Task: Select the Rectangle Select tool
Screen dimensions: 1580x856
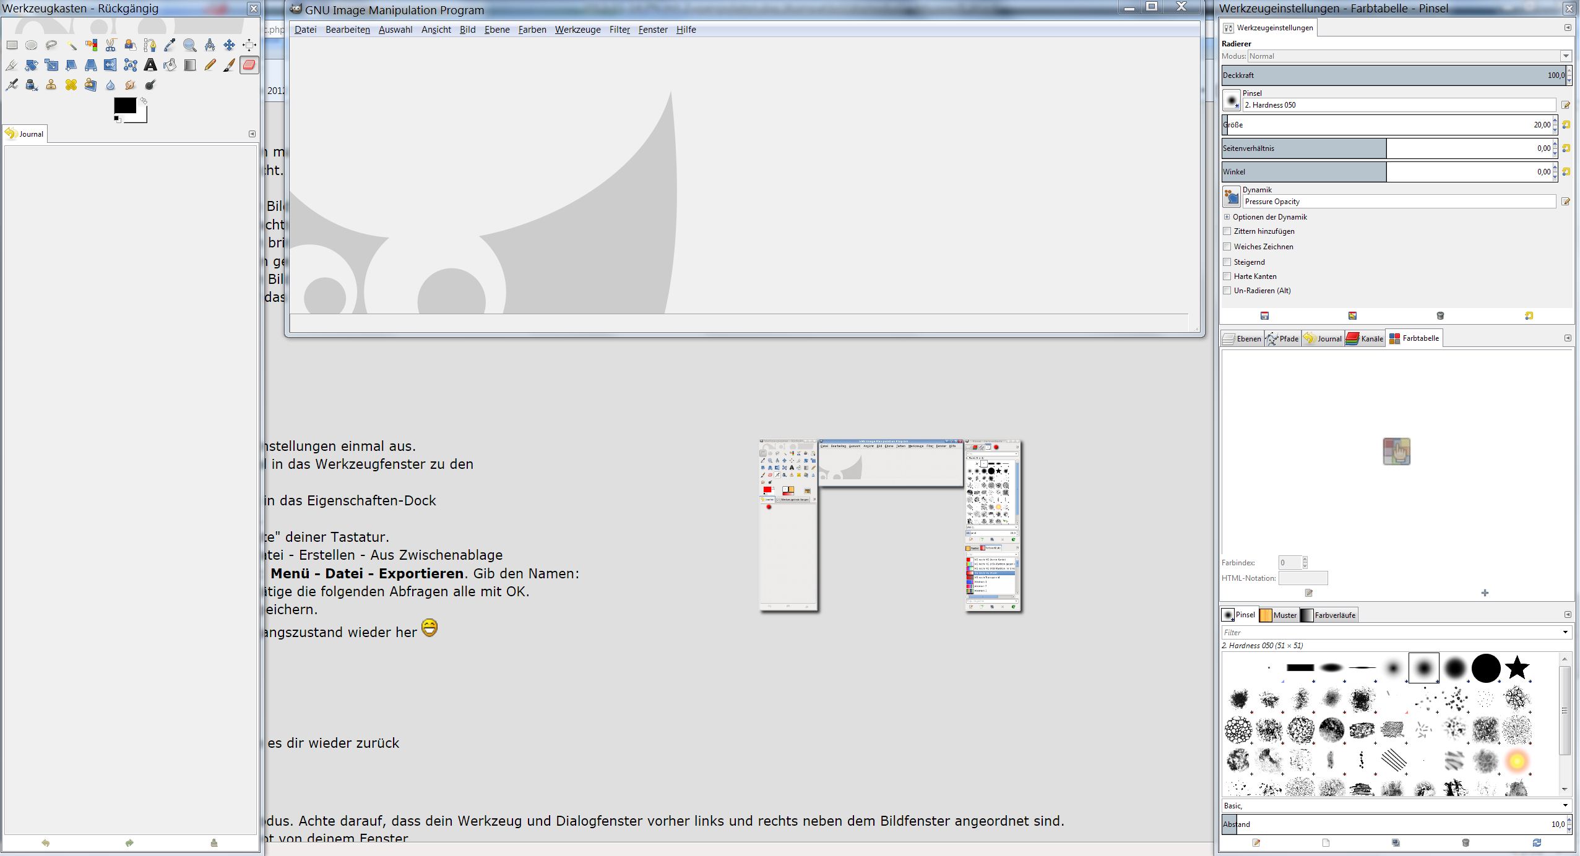Action: 12,45
